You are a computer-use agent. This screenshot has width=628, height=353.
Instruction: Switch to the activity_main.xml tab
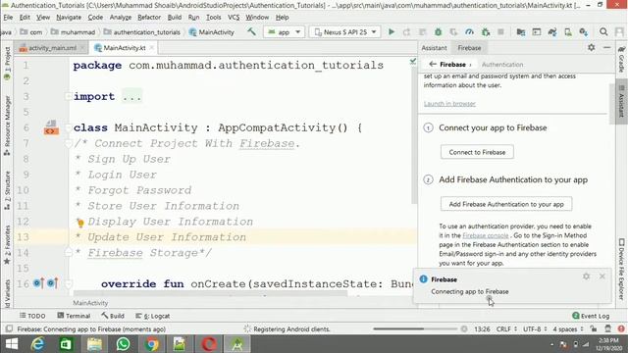click(x=51, y=48)
